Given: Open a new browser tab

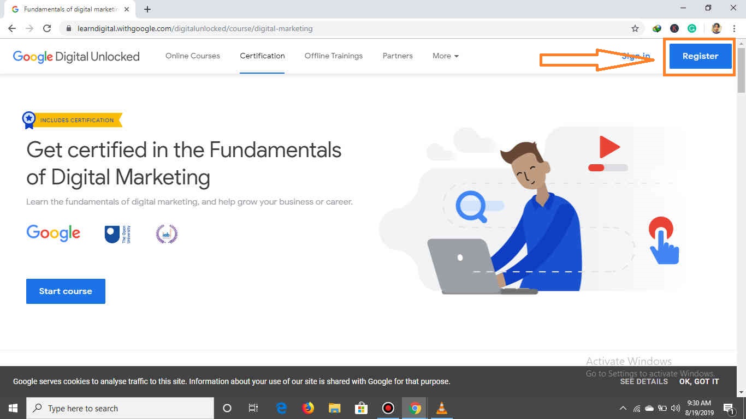Looking at the screenshot, I should tap(147, 9).
